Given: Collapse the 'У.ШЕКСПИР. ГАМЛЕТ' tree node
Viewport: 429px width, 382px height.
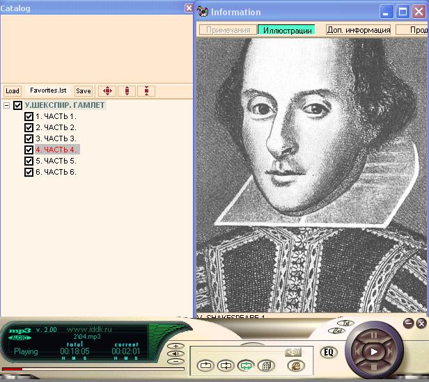Looking at the screenshot, I should pyautogui.click(x=6, y=106).
